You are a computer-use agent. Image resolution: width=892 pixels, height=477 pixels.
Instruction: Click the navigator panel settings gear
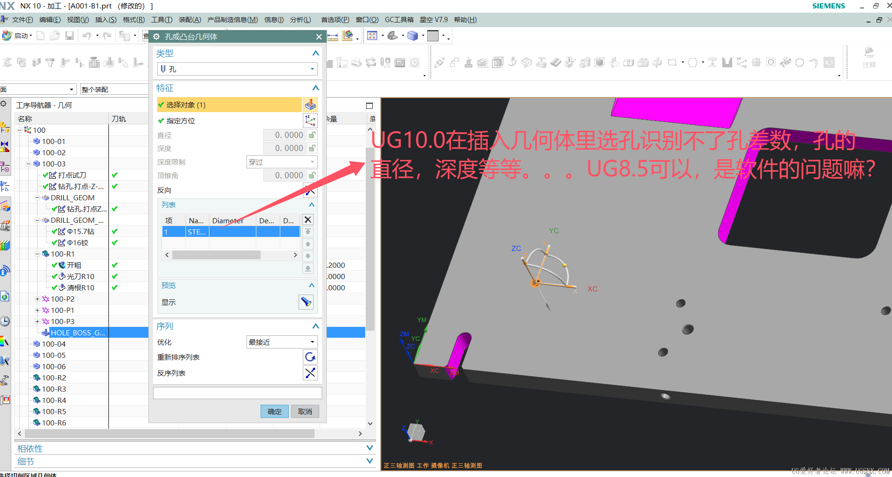coord(4,104)
